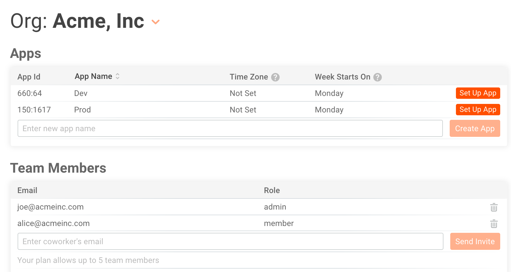Focus the Enter new app name field
The height and width of the screenshot is (272, 511).
point(230,129)
